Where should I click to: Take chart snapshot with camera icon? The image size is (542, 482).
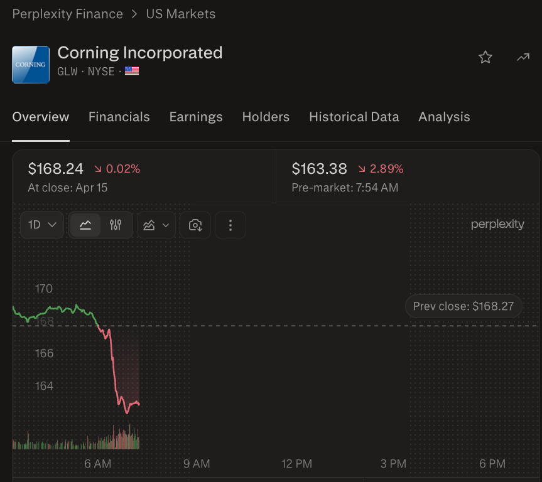(x=195, y=225)
